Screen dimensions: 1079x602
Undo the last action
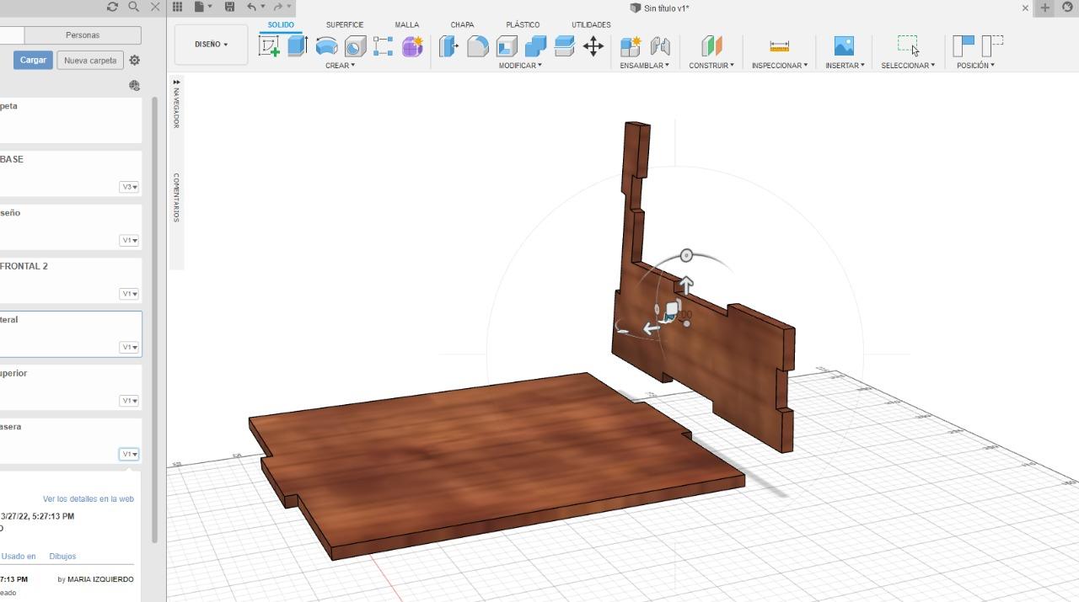[251, 7]
